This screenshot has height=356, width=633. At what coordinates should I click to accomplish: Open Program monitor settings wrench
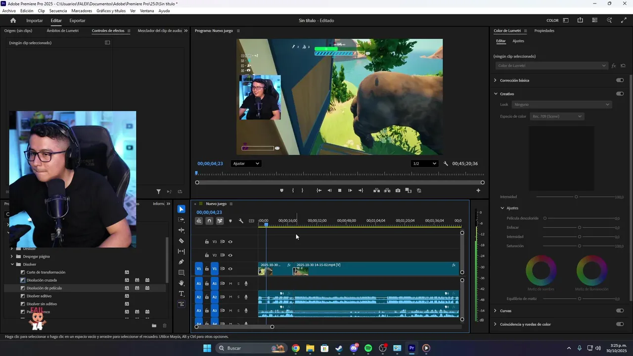[x=446, y=164]
